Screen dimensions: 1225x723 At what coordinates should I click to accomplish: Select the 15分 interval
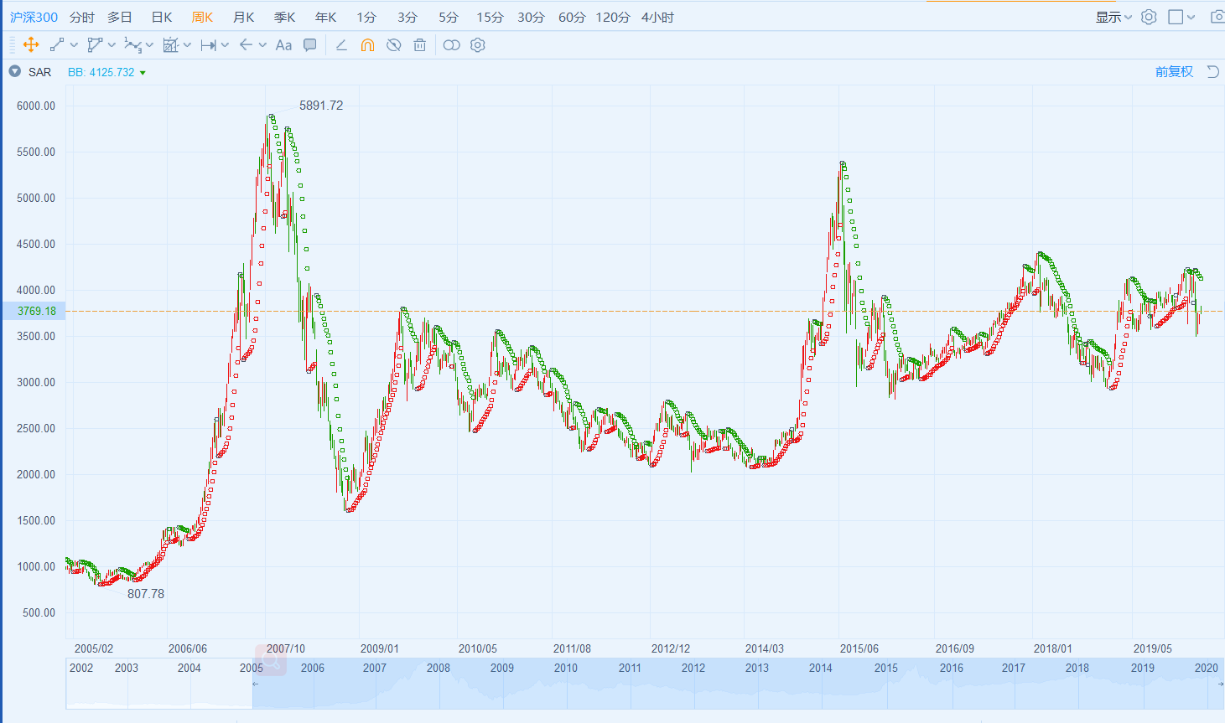click(490, 17)
